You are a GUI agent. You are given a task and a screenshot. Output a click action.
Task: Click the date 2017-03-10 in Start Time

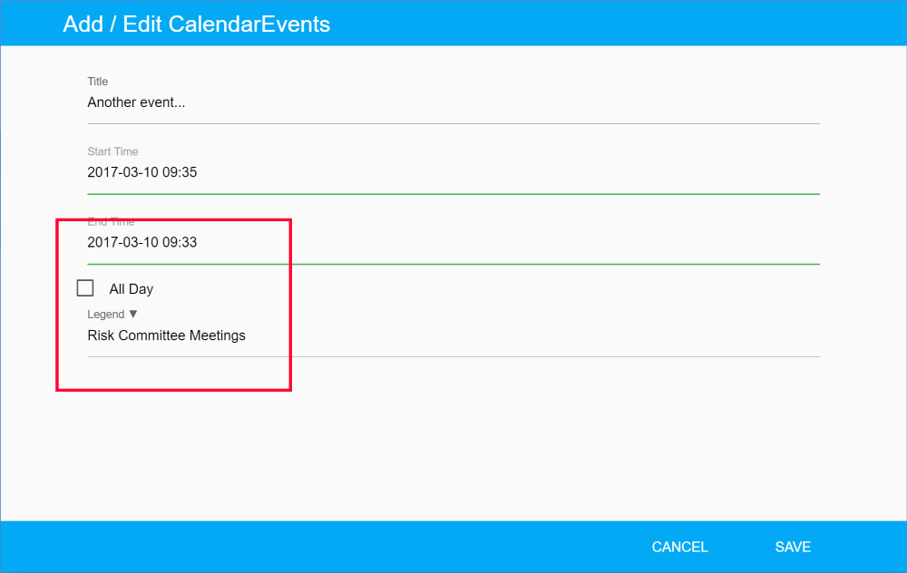pyautogui.click(x=122, y=172)
